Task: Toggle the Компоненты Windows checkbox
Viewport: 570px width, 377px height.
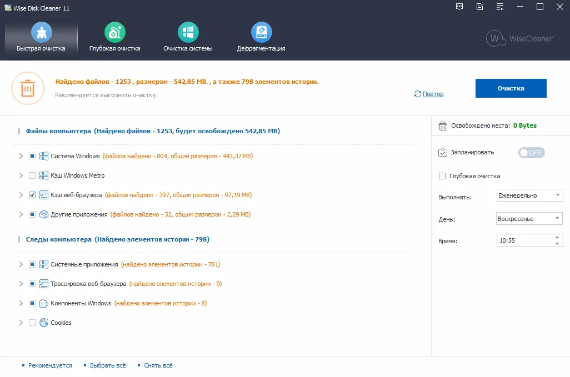Action: (x=32, y=303)
